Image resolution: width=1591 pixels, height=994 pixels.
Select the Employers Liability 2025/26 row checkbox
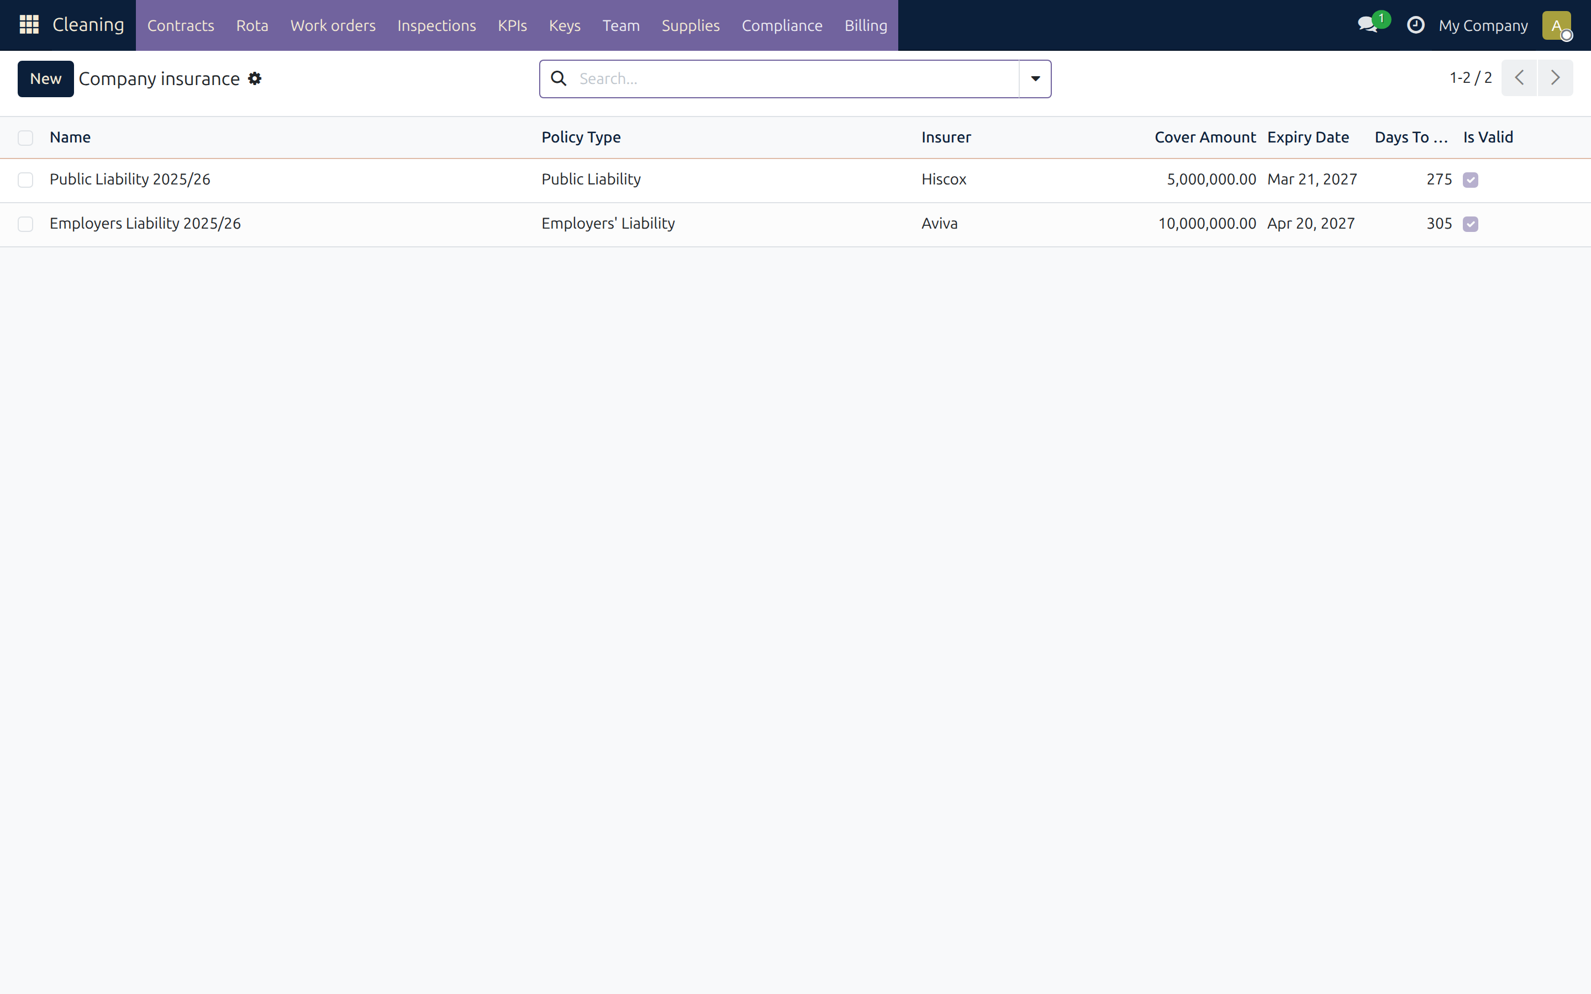click(25, 224)
